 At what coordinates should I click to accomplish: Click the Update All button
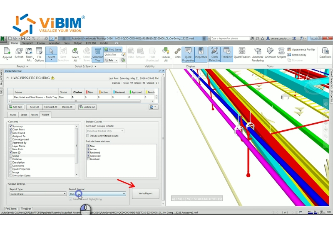(x=87, y=107)
